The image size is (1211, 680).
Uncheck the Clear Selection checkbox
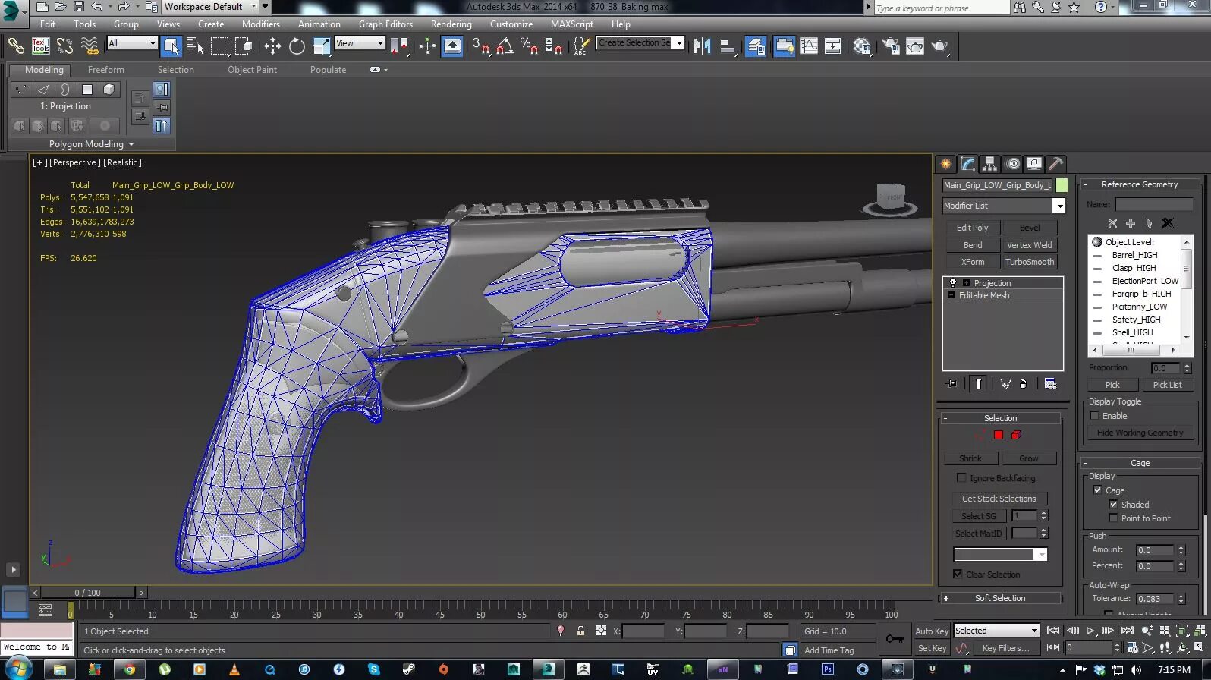click(x=958, y=575)
